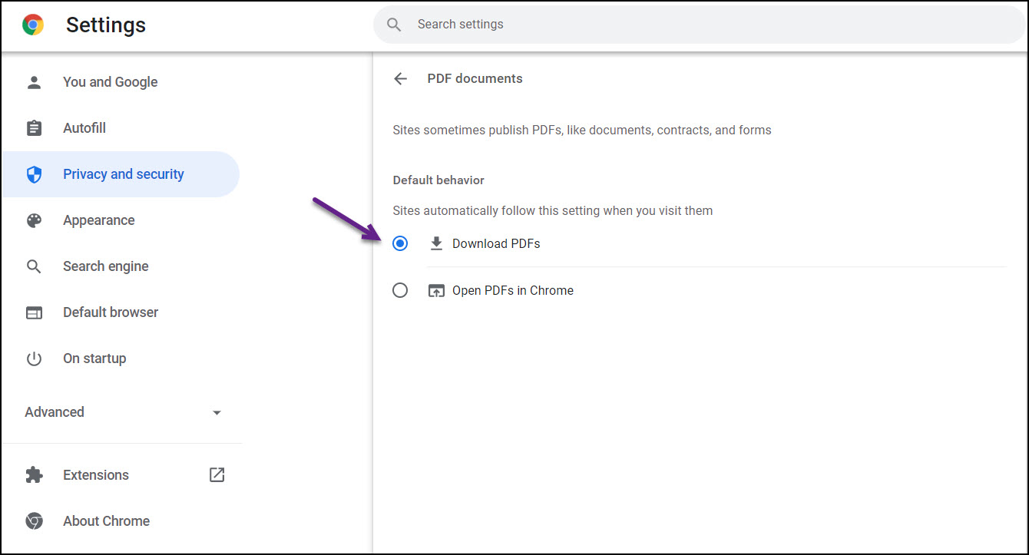1029x555 pixels.
Task: Click the Extensions puzzle piece icon
Action: 34,475
